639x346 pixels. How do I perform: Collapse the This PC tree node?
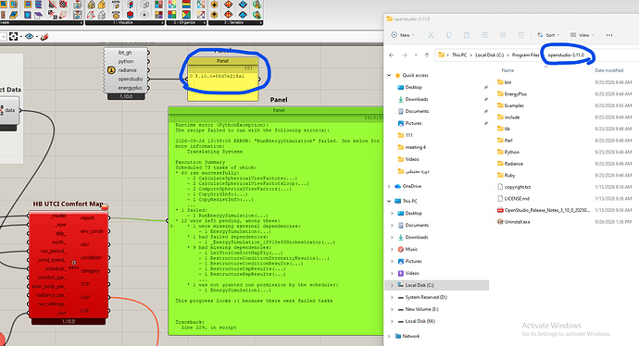click(x=389, y=201)
